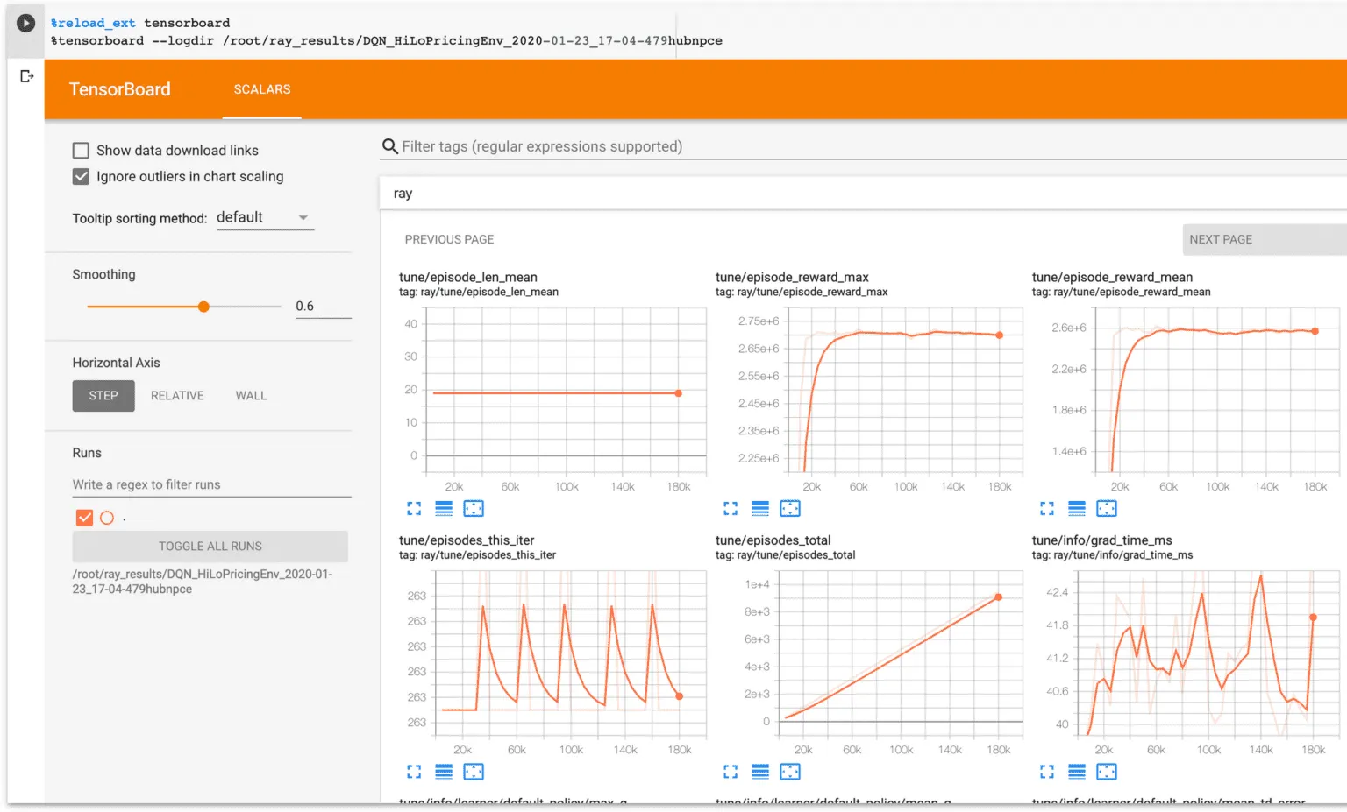1347x812 pixels.
Task: Expand the episodes_this_iter chart to fullscreen
Action: 414,771
